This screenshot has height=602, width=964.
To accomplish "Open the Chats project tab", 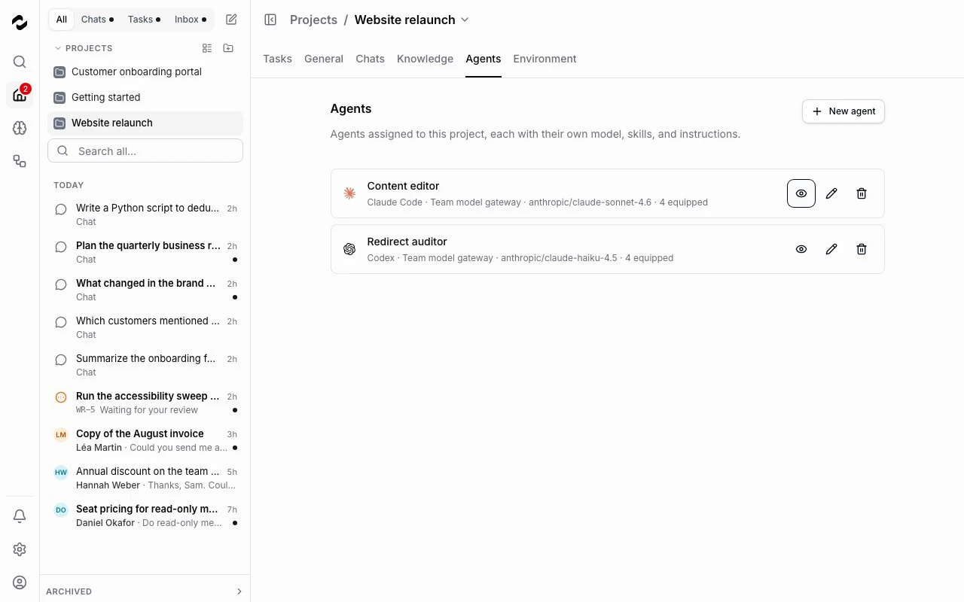I will [370, 59].
